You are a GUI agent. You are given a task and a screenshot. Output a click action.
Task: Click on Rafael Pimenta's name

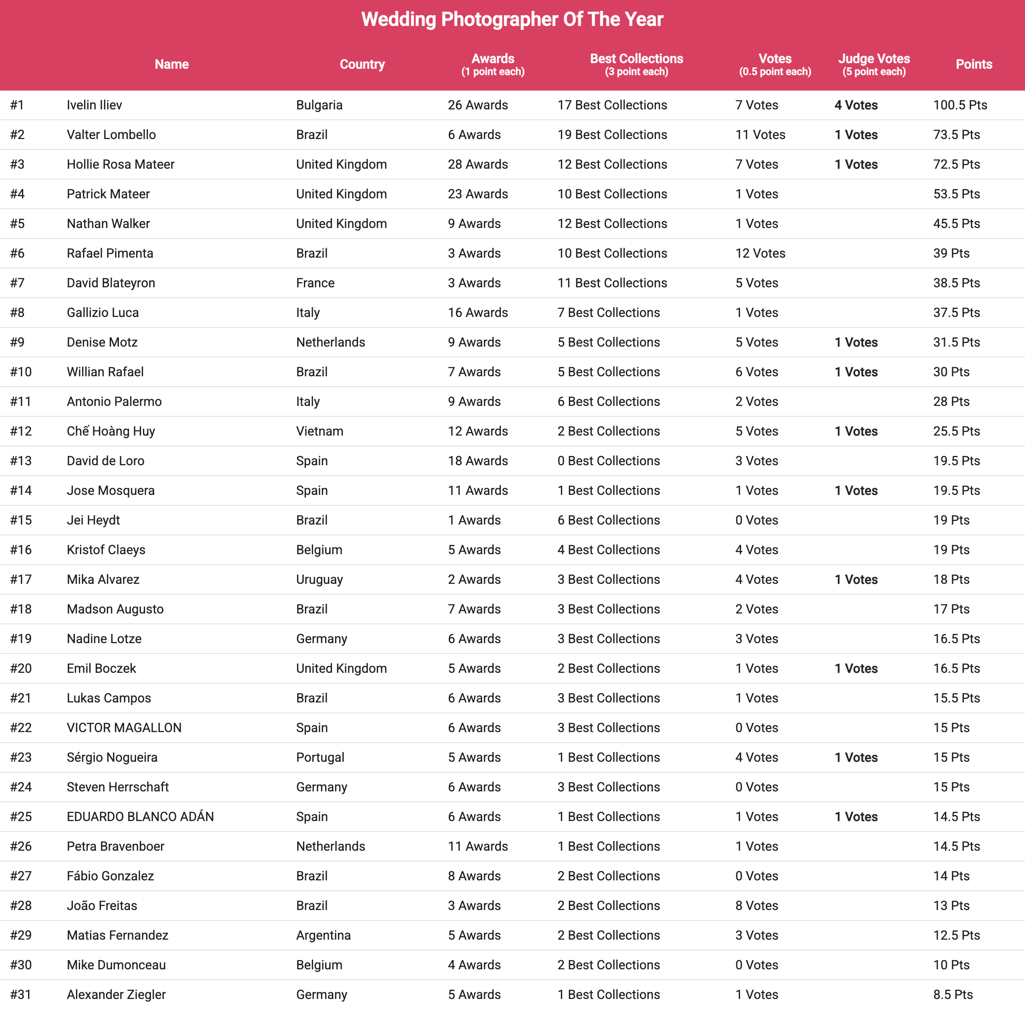[110, 253]
